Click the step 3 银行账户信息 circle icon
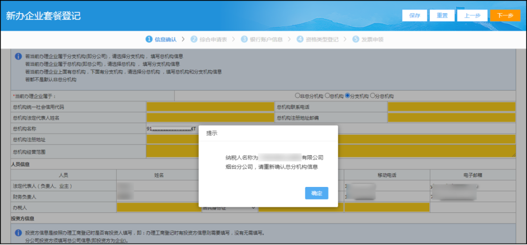The height and width of the screenshot is (245, 527). (x=244, y=39)
